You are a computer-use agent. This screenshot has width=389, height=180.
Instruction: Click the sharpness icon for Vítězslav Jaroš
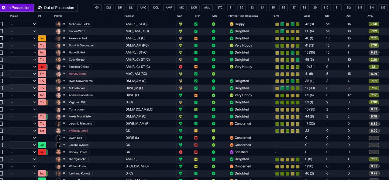click(196, 131)
